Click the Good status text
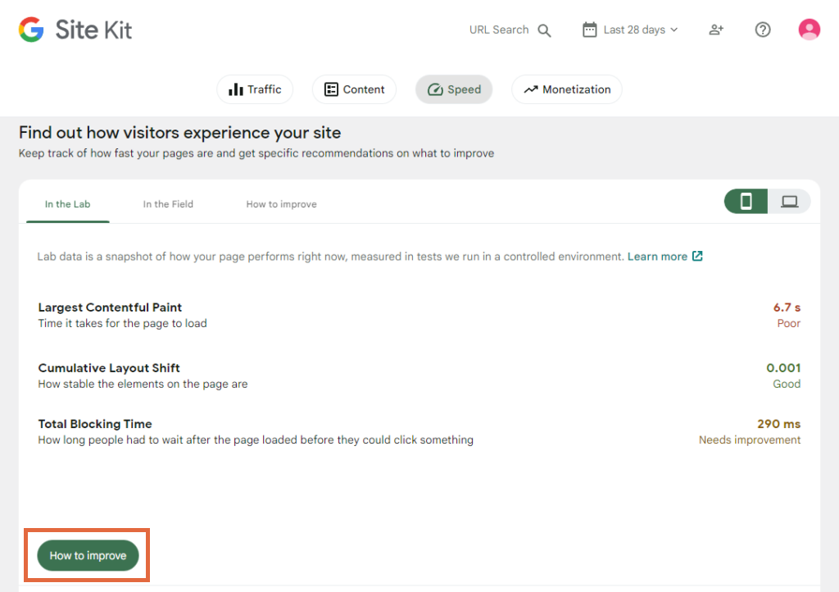 787,384
